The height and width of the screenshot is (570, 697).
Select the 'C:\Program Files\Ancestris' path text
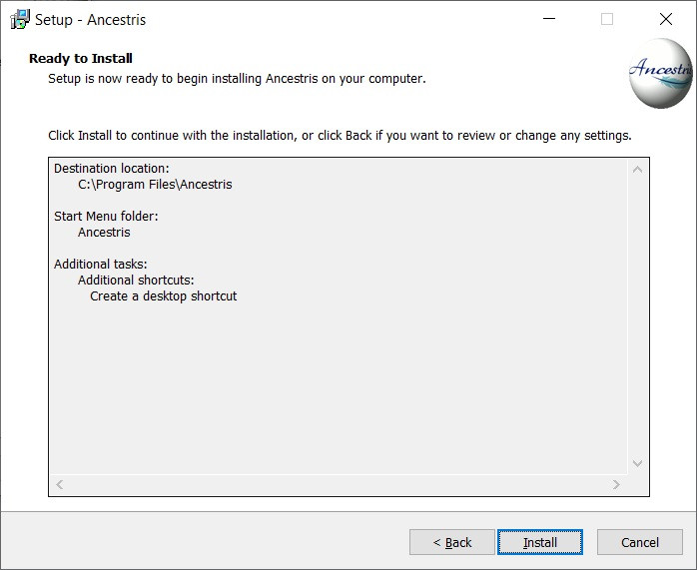[155, 185]
